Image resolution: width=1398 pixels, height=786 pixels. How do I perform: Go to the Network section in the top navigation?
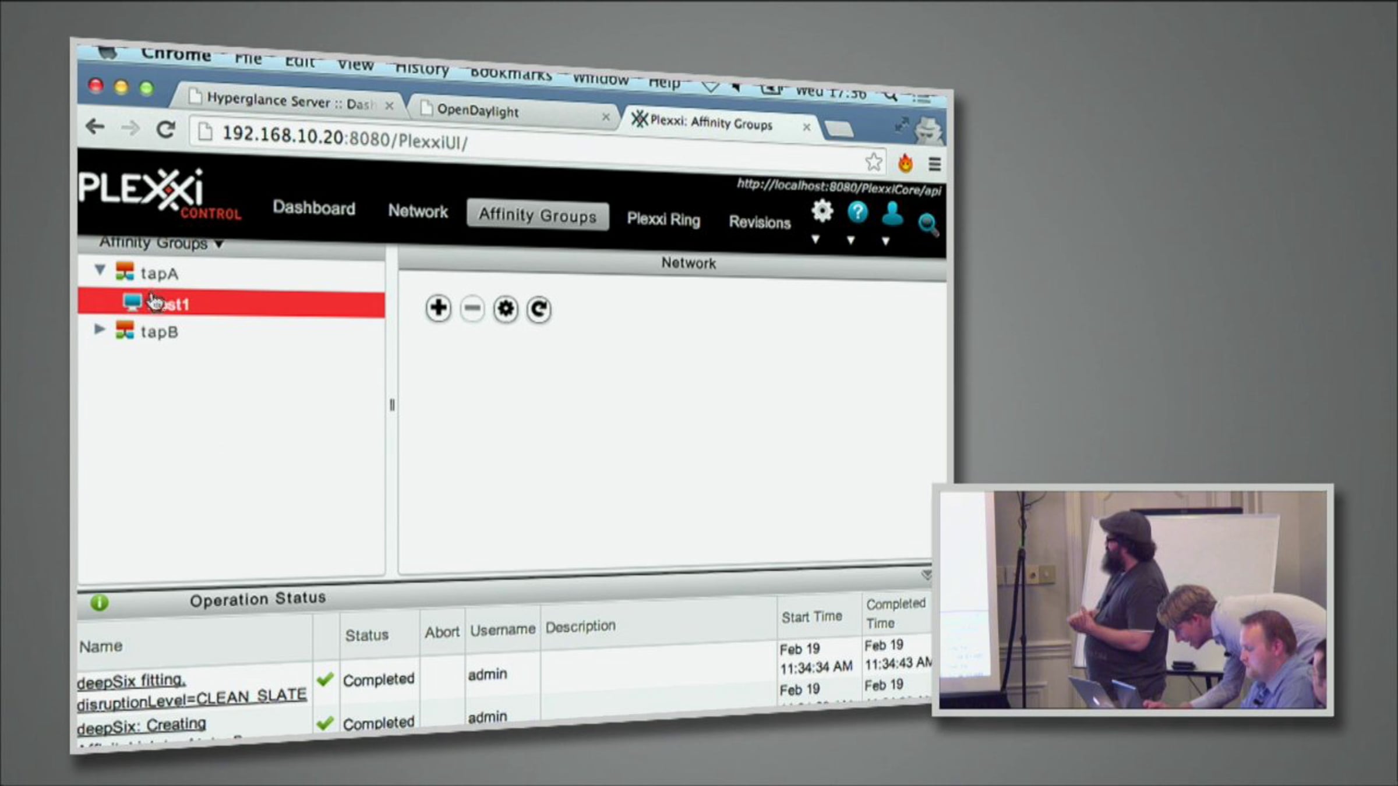tap(418, 211)
